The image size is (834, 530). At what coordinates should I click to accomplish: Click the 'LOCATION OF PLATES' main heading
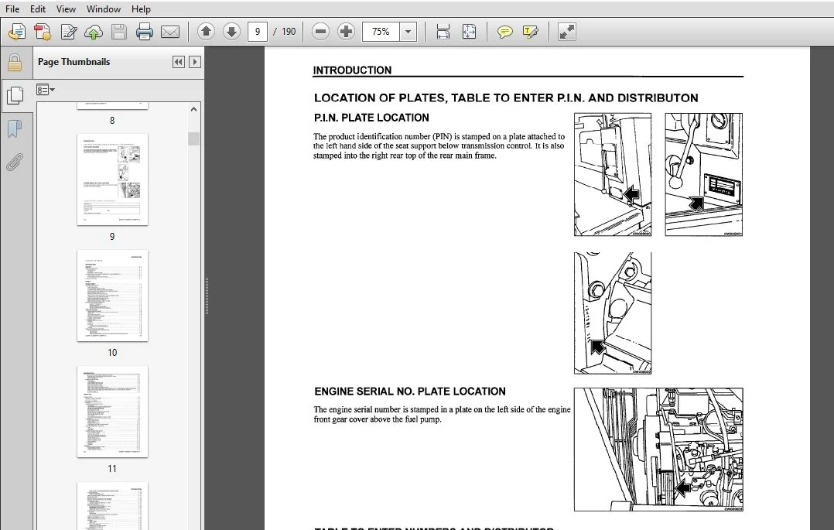506,98
